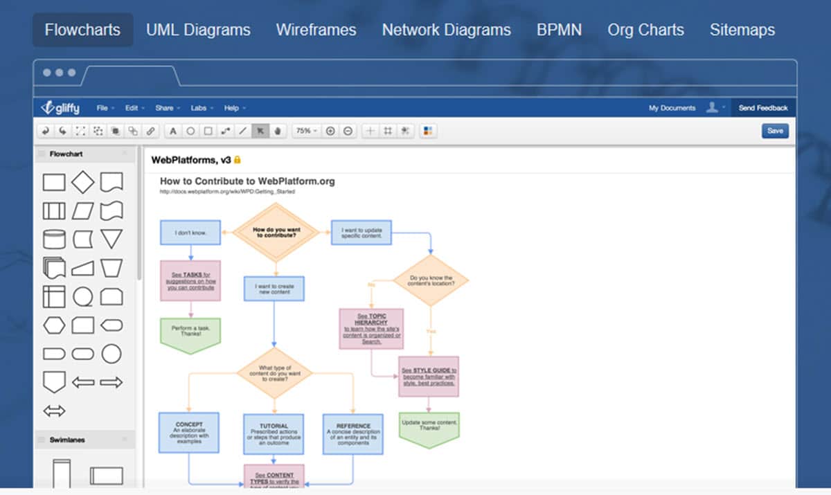Viewport: 831px width, 495px height.
Task: Select the Ellipse shape tool
Action: (190, 131)
